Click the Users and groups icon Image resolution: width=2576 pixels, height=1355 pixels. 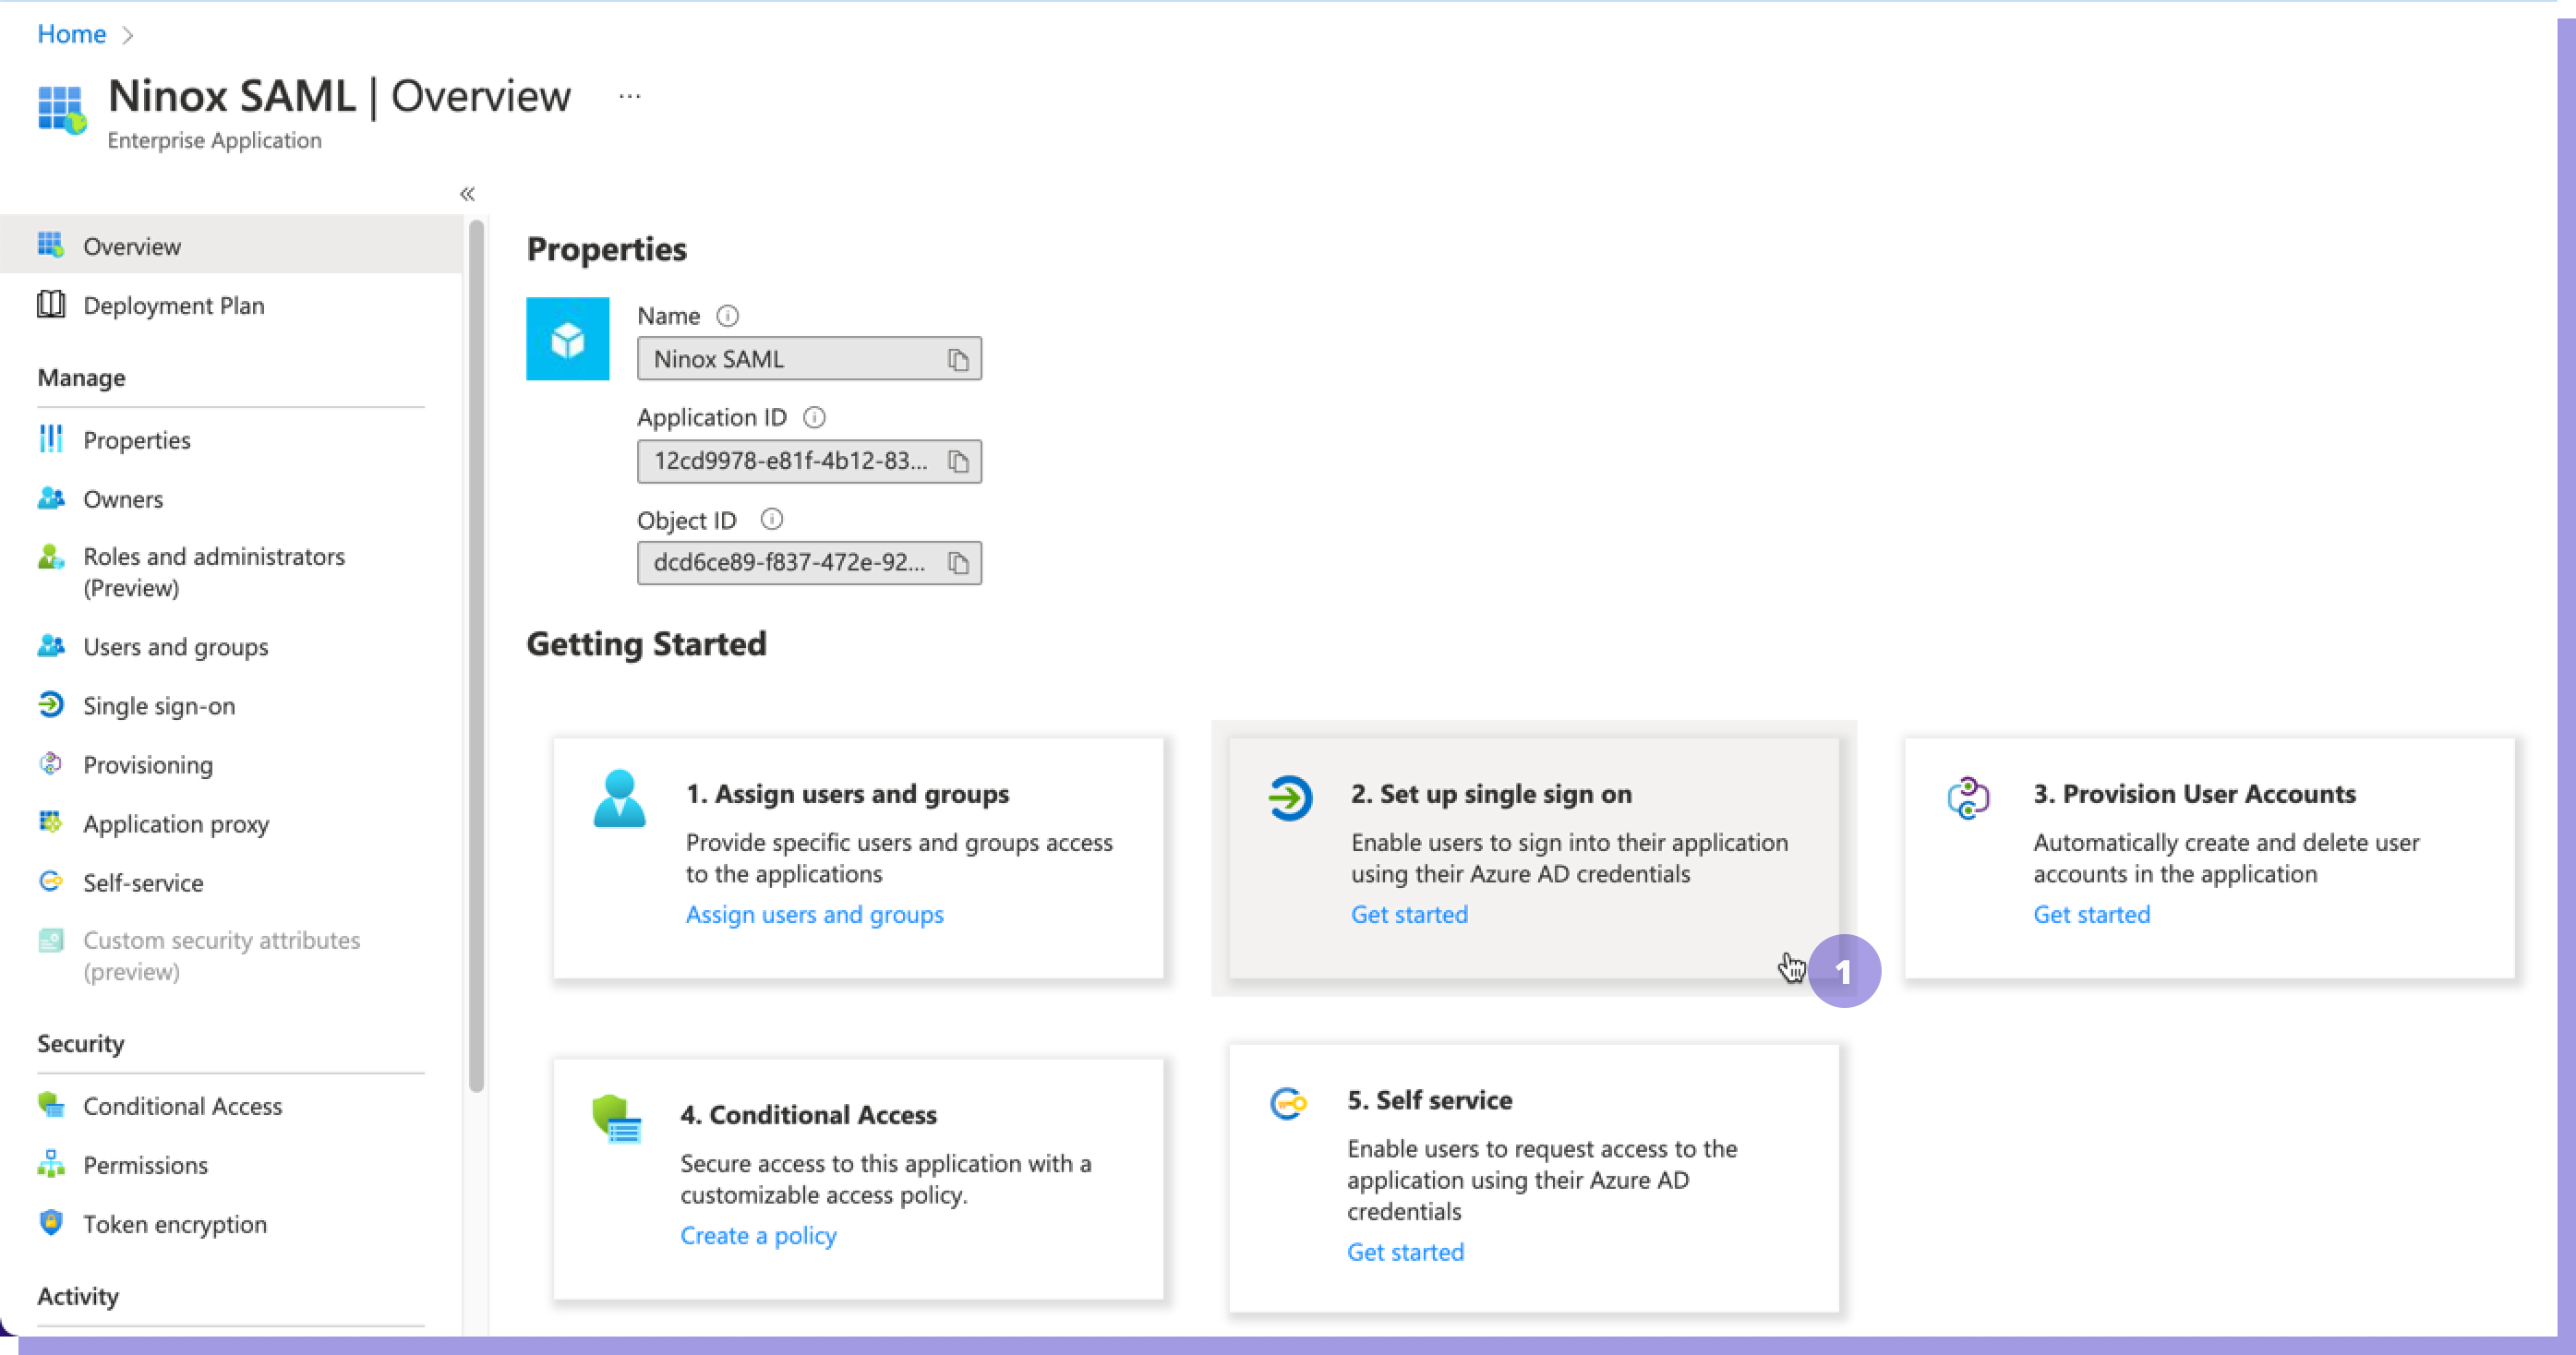click(51, 645)
